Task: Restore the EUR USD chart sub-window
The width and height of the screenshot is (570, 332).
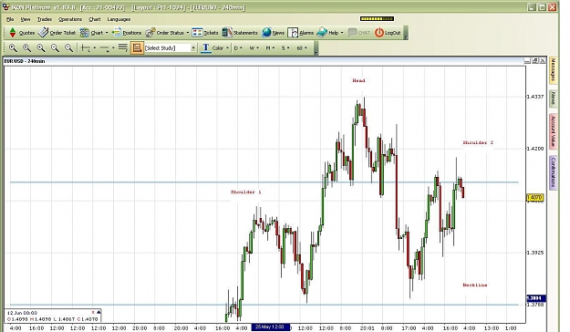Action: click(x=535, y=61)
